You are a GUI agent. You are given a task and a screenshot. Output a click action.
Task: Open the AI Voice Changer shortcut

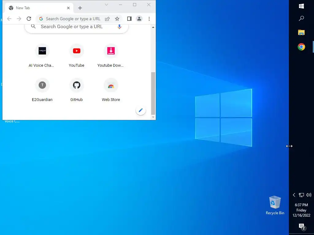coord(42,56)
